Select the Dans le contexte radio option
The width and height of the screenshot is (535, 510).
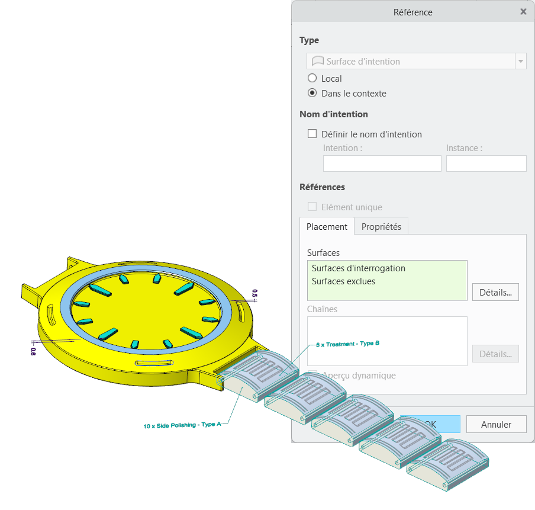tap(312, 93)
